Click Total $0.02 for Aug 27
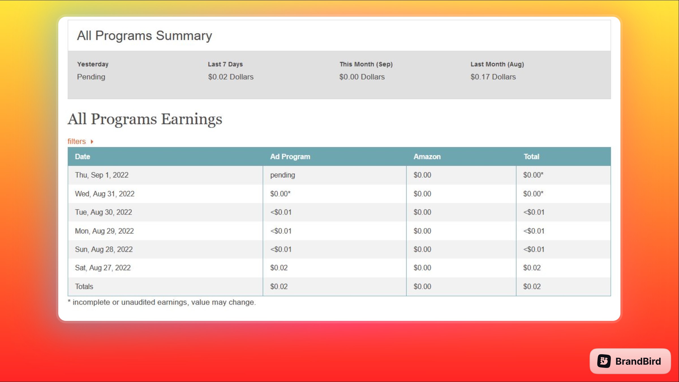The image size is (679, 382). pos(532,268)
